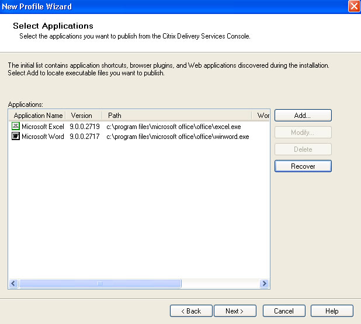Image resolution: width=361 pixels, height=324 pixels.
Task: Sort by the Path column header
Action: pyautogui.click(x=176, y=116)
